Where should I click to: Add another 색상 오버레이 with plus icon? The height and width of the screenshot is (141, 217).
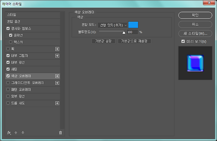57,76
